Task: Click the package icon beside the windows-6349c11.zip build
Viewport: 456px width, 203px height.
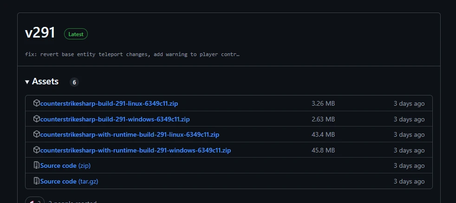Action: 37,119
